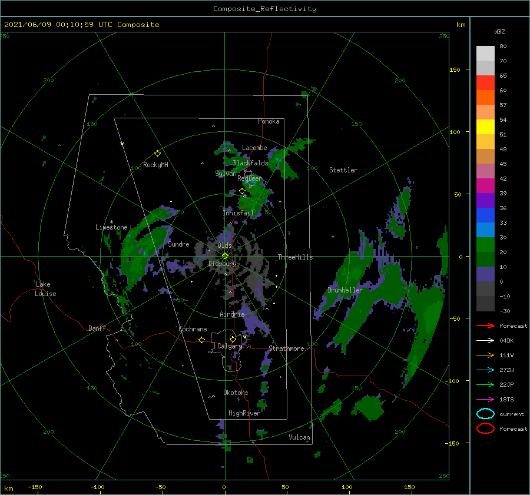Select the 0-10 dBZ slate purple swatch
The height and width of the screenshot is (495, 530).
point(485,274)
